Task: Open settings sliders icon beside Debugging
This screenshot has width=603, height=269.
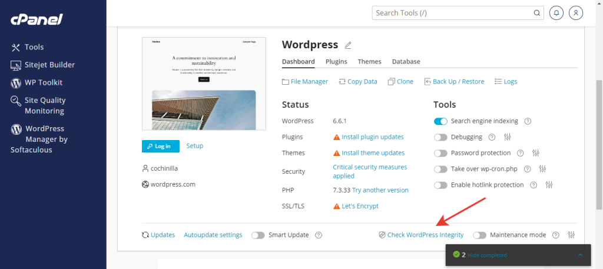Action: (508, 137)
